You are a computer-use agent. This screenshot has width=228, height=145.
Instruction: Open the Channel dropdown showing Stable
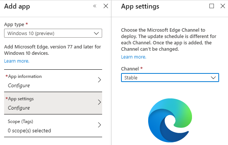click(x=170, y=78)
